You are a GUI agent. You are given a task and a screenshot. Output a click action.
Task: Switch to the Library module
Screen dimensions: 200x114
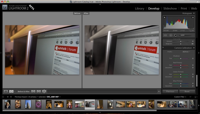139,8
